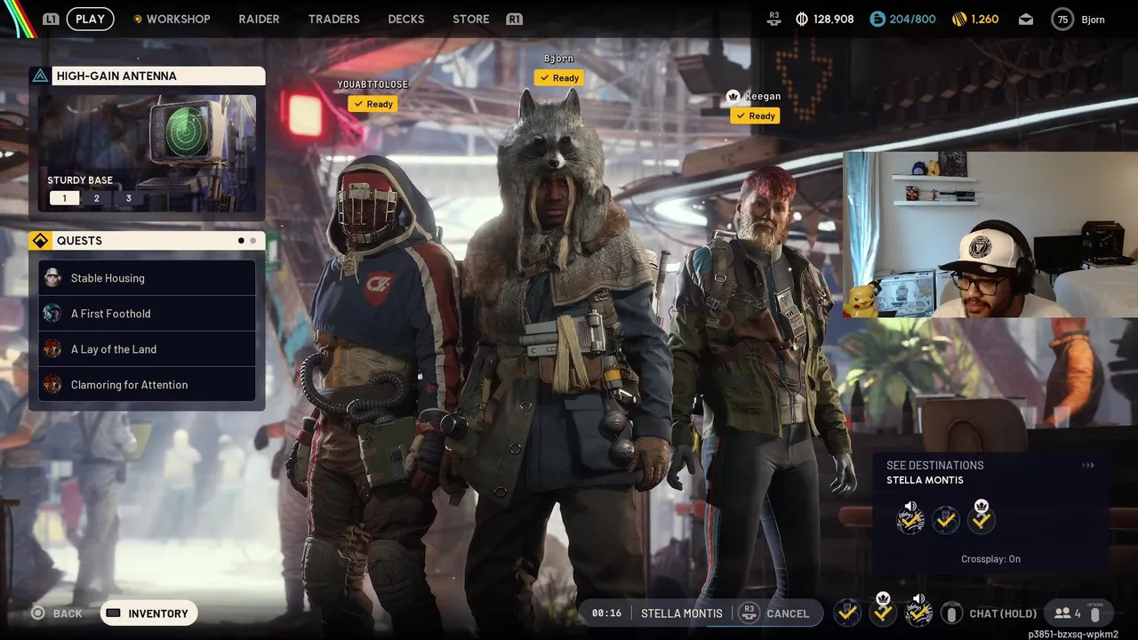Cancel the matchmaking search
Image resolution: width=1138 pixels, height=640 pixels.
coord(788,613)
